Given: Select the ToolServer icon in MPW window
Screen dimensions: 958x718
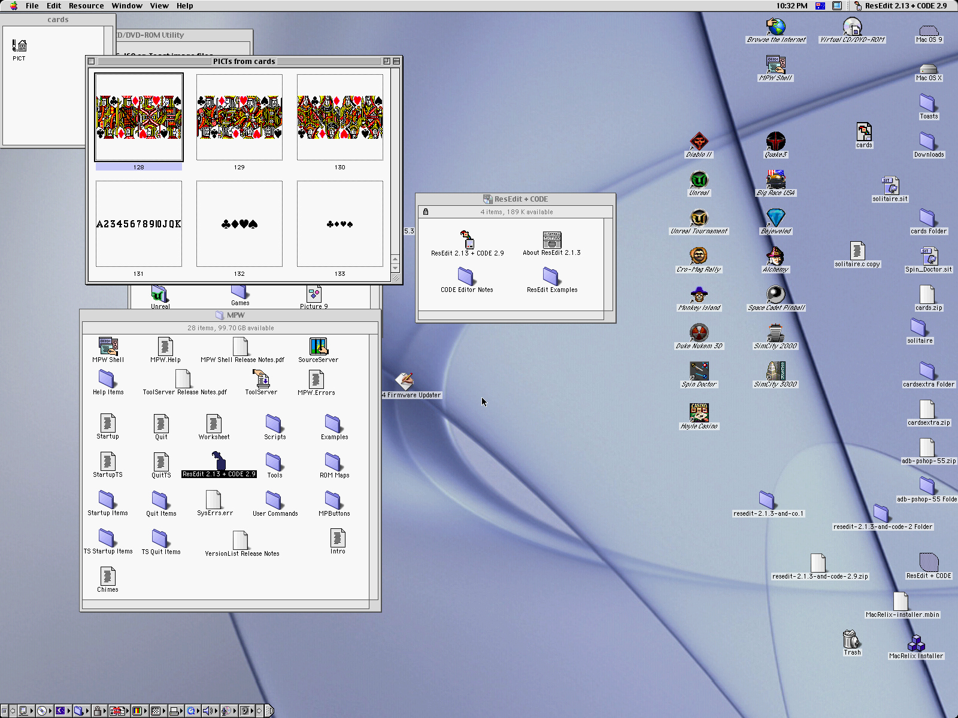Looking at the screenshot, I should coord(261,379).
